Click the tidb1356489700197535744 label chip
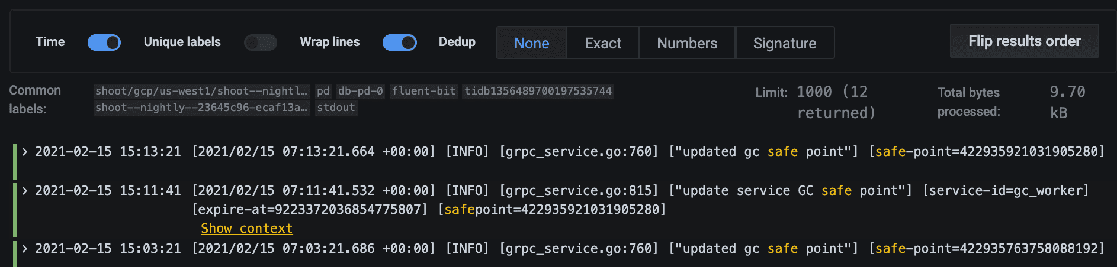 click(x=538, y=91)
